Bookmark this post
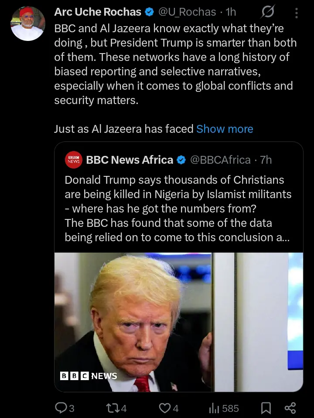314x418 pixels. click(266, 408)
